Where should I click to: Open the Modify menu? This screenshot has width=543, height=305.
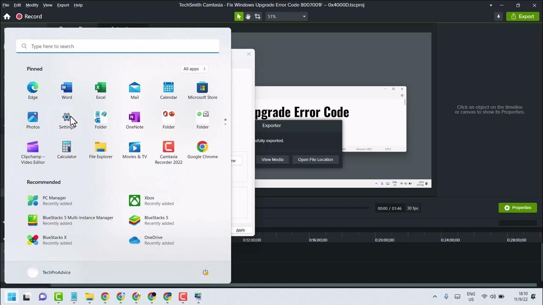(x=32, y=5)
